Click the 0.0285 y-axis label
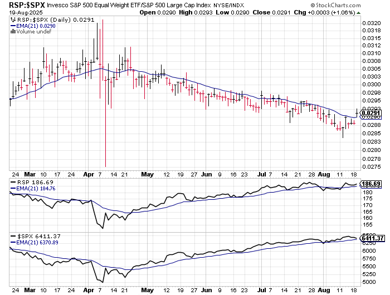This screenshot has height=295, width=390. pos(372,134)
